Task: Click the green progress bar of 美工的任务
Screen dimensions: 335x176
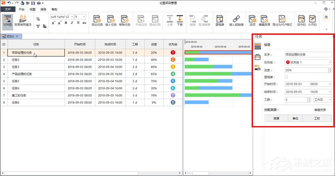Action: click(x=212, y=95)
